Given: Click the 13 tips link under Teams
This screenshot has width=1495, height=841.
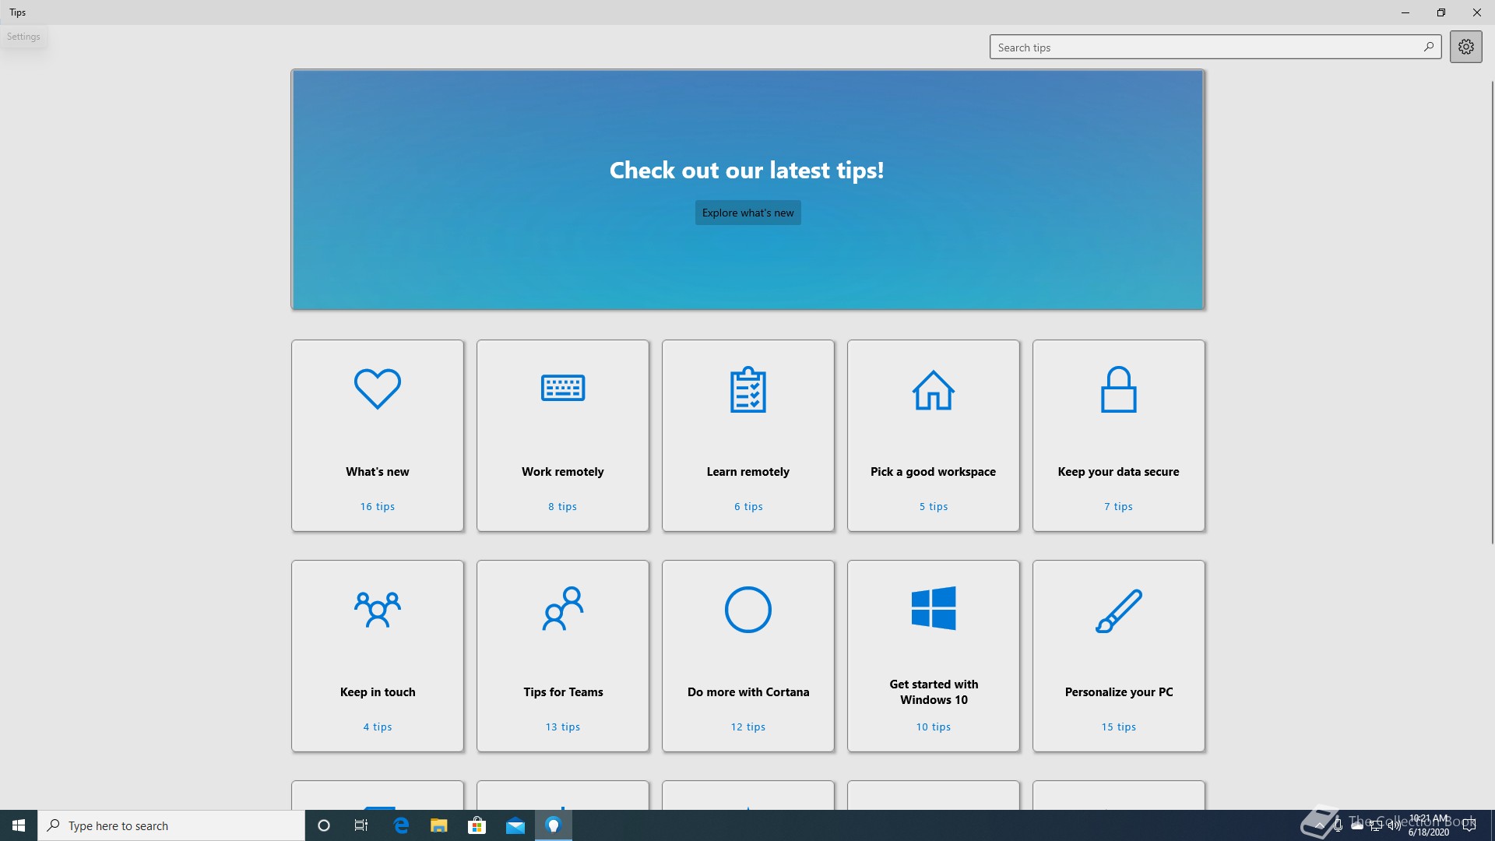Looking at the screenshot, I should pos(563,727).
